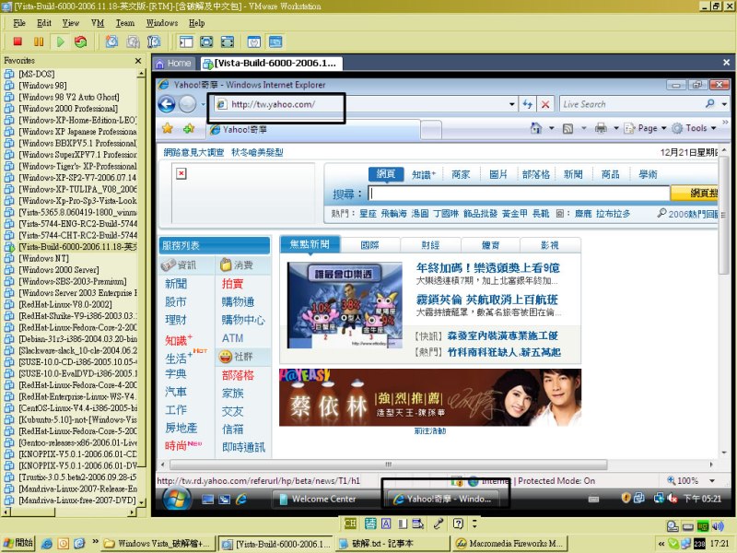737x553 pixels.
Task: Open the Page menu dropdown in IE
Action: (645, 128)
